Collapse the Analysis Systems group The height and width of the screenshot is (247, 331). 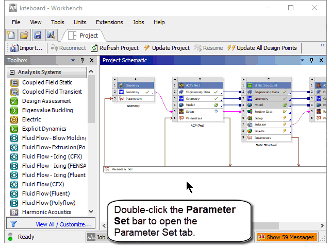(x=12, y=72)
